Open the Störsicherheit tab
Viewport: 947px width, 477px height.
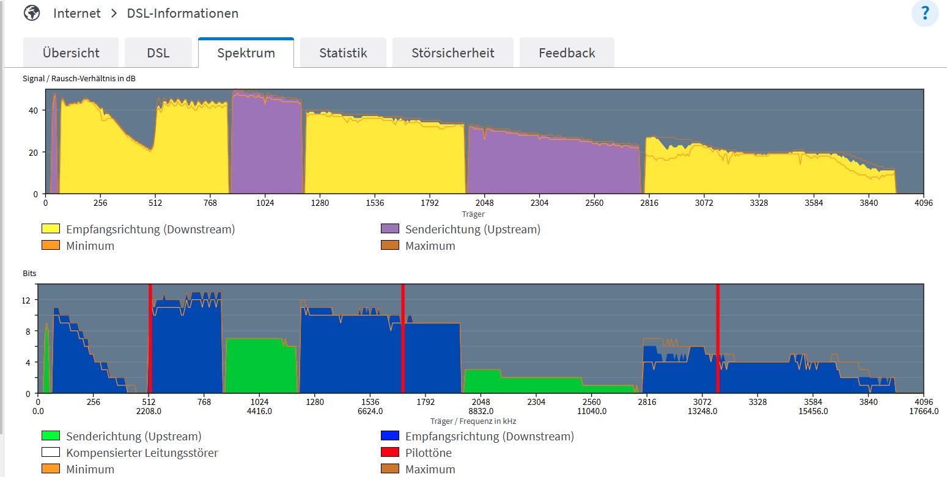[x=453, y=53]
